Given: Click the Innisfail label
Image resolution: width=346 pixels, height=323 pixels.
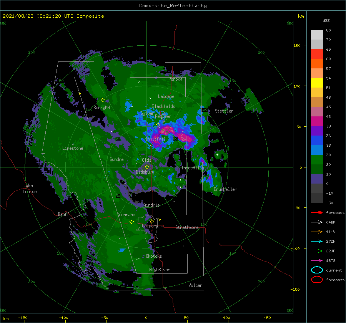Looking at the screenshot, I should (155, 139).
